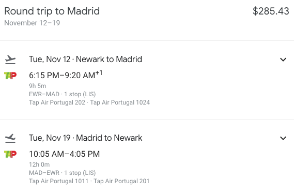Click the return flight landing plane icon
Screen dimensions: 294x193
[10, 138]
